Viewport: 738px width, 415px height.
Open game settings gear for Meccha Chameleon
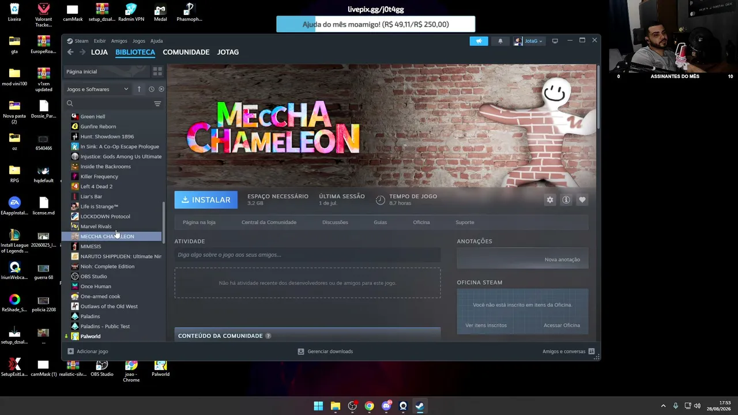click(550, 200)
